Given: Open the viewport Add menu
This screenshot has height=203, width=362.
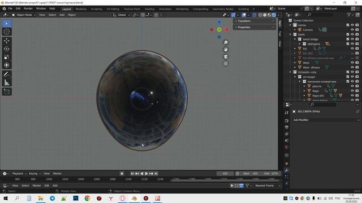Looking at the screenshot, I should coord(62,15).
